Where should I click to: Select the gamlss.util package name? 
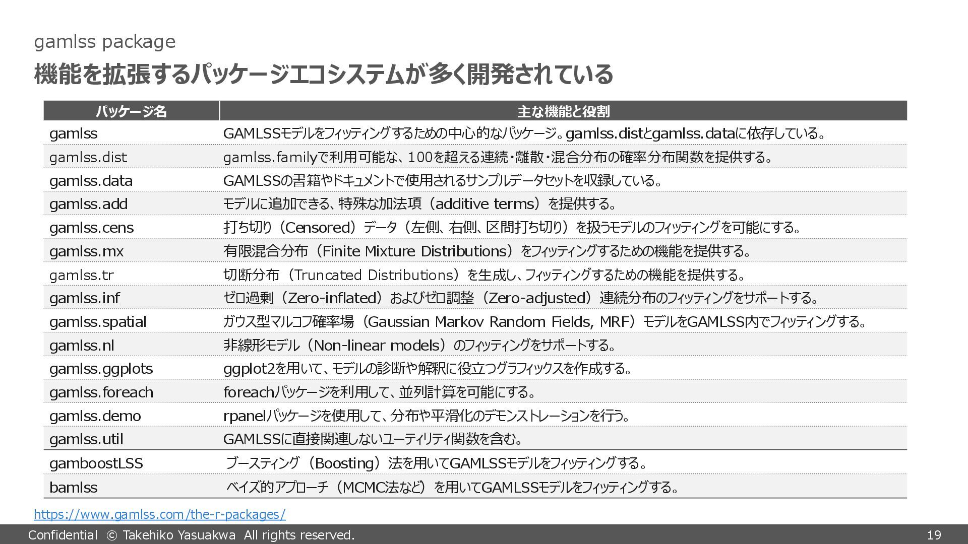(x=86, y=439)
